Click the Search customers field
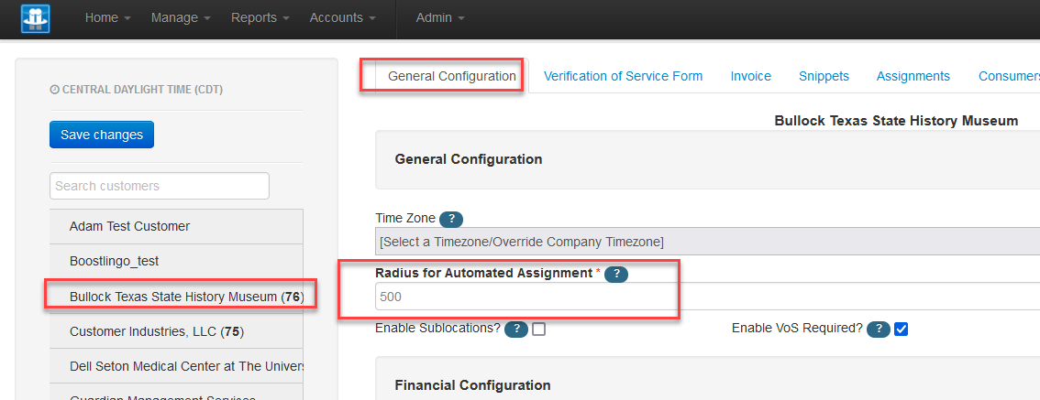Viewport: 1040px width, 400px height. 160,186
